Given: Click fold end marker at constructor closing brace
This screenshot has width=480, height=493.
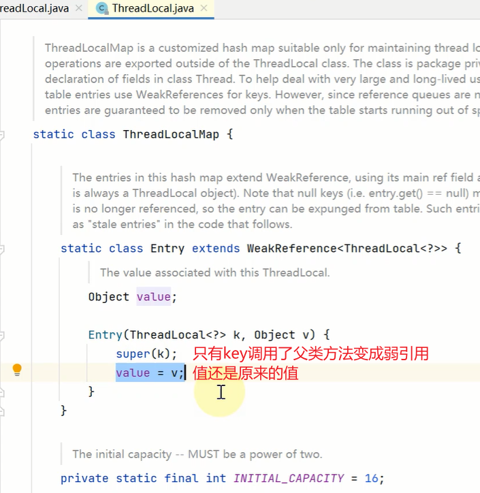Looking at the screenshot, I should coord(2,392).
